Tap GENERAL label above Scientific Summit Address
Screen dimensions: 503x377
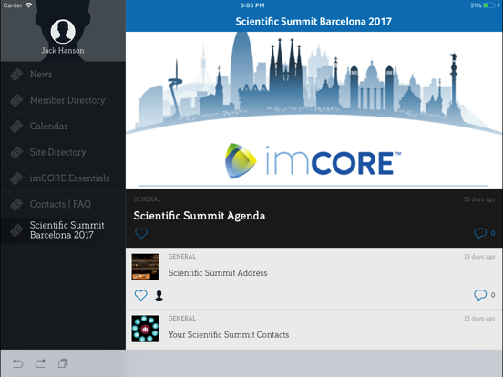pyautogui.click(x=182, y=257)
